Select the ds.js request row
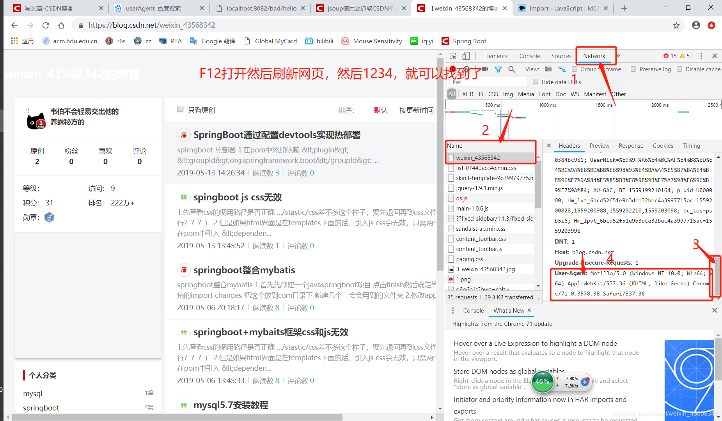722x421 pixels. pyautogui.click(x=491, y=198)
